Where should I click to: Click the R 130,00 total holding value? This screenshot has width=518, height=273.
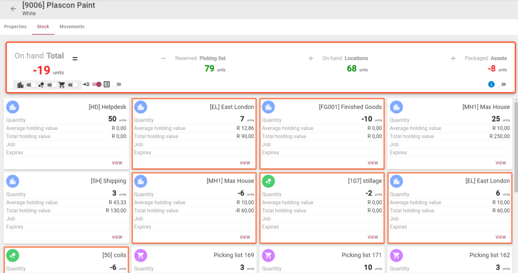(x=116, y=211)
